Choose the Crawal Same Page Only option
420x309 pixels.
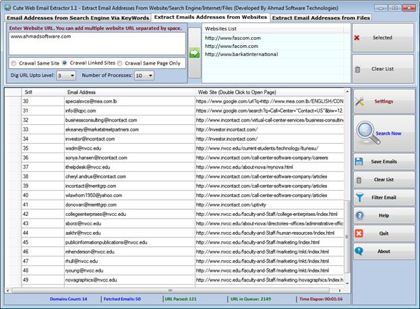[120, 63]
